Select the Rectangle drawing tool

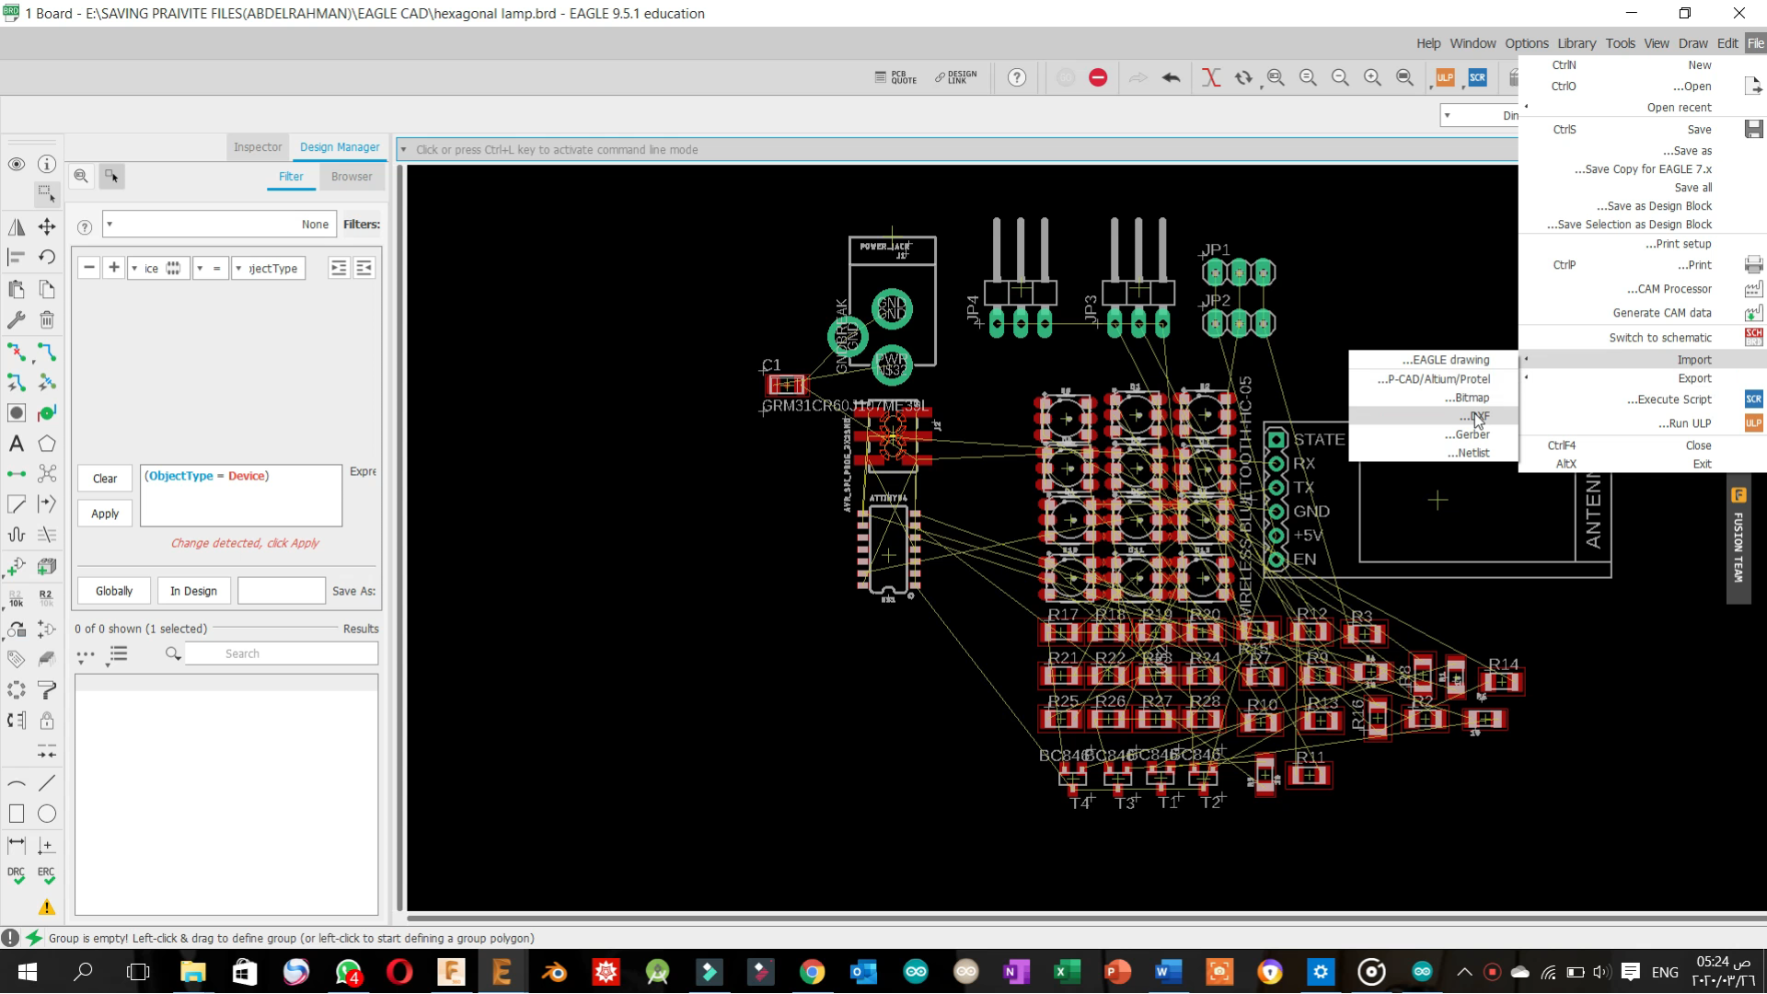tap(17, 814)
